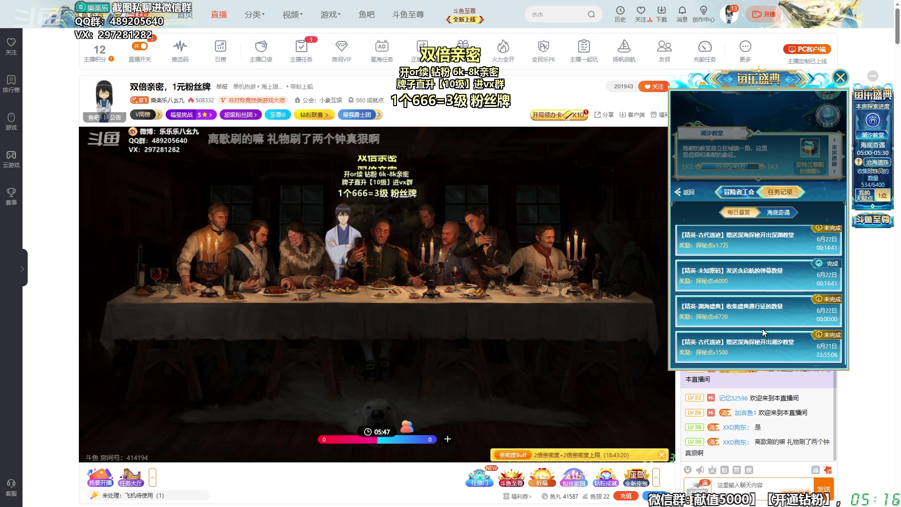901x507 pixels.
Task: Click the orange 充值 recharge button
Action: 626,496
